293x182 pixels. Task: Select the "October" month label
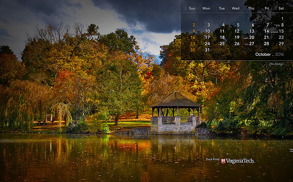(x=263, y=54)
